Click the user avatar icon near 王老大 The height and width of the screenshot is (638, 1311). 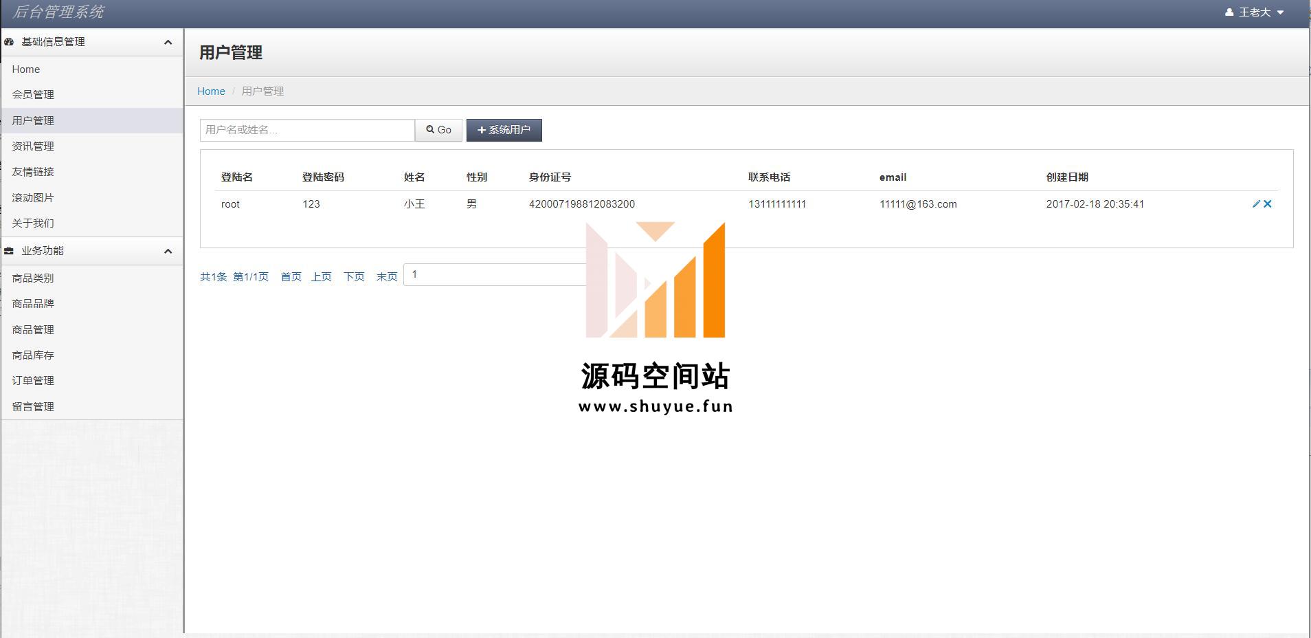[1229, 12]
